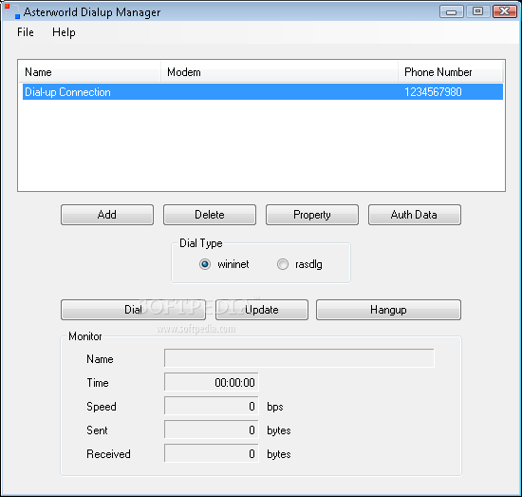Click the Time field showing 00:00:00
Screen dimensions: 522x497
pos(211,382)
